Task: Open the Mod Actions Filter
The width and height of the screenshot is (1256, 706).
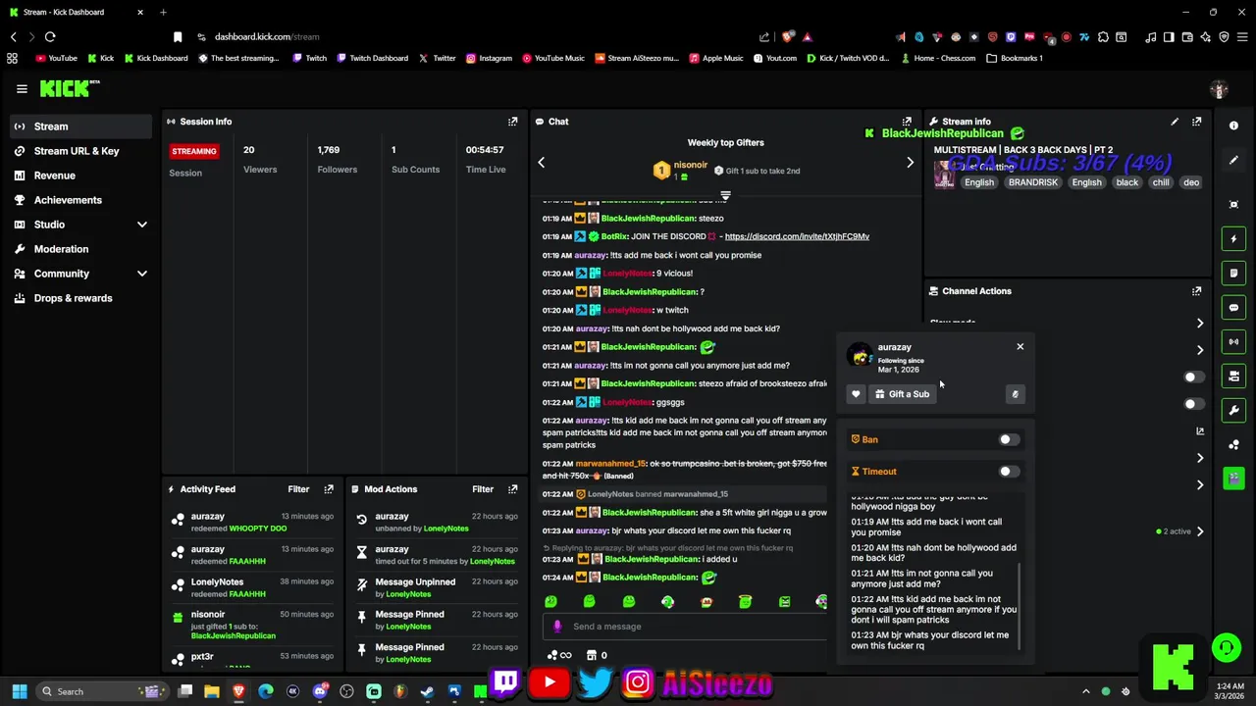Action: click(483, 489)
